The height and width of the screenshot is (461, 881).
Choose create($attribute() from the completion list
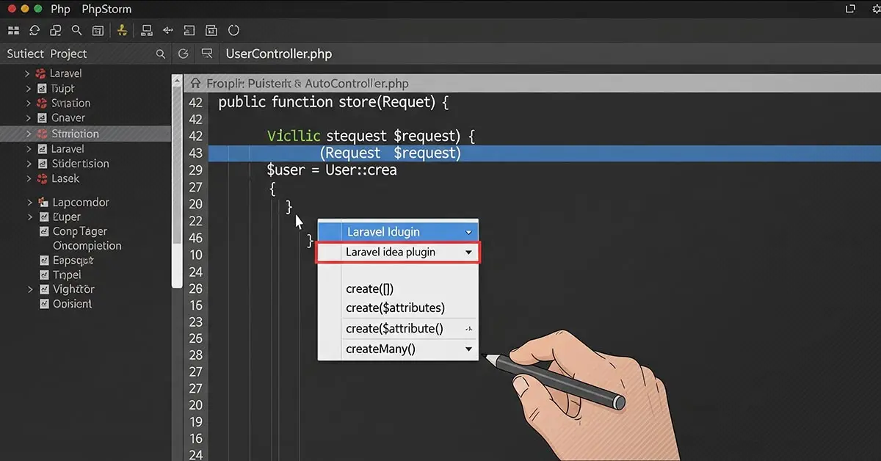coord(394,329)
